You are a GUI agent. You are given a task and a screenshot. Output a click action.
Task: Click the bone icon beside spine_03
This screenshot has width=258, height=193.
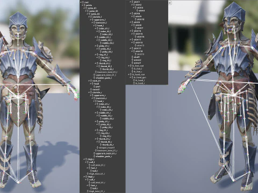90,14
